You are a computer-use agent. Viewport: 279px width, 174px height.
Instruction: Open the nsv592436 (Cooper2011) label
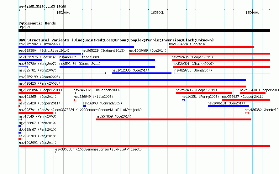click(196, 90)
